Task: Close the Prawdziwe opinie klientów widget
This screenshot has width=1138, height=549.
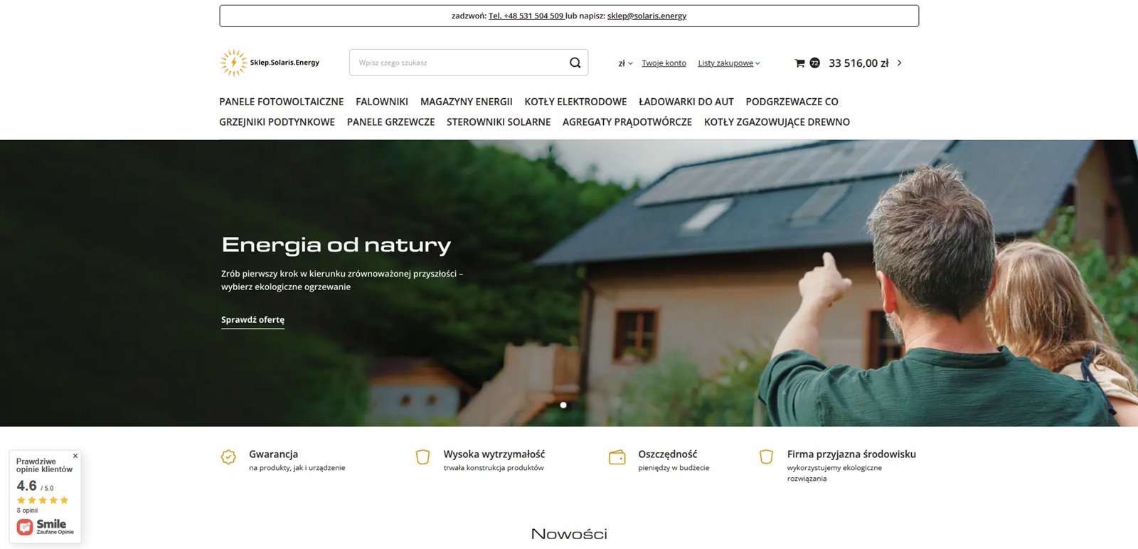Action: (75, 456)
